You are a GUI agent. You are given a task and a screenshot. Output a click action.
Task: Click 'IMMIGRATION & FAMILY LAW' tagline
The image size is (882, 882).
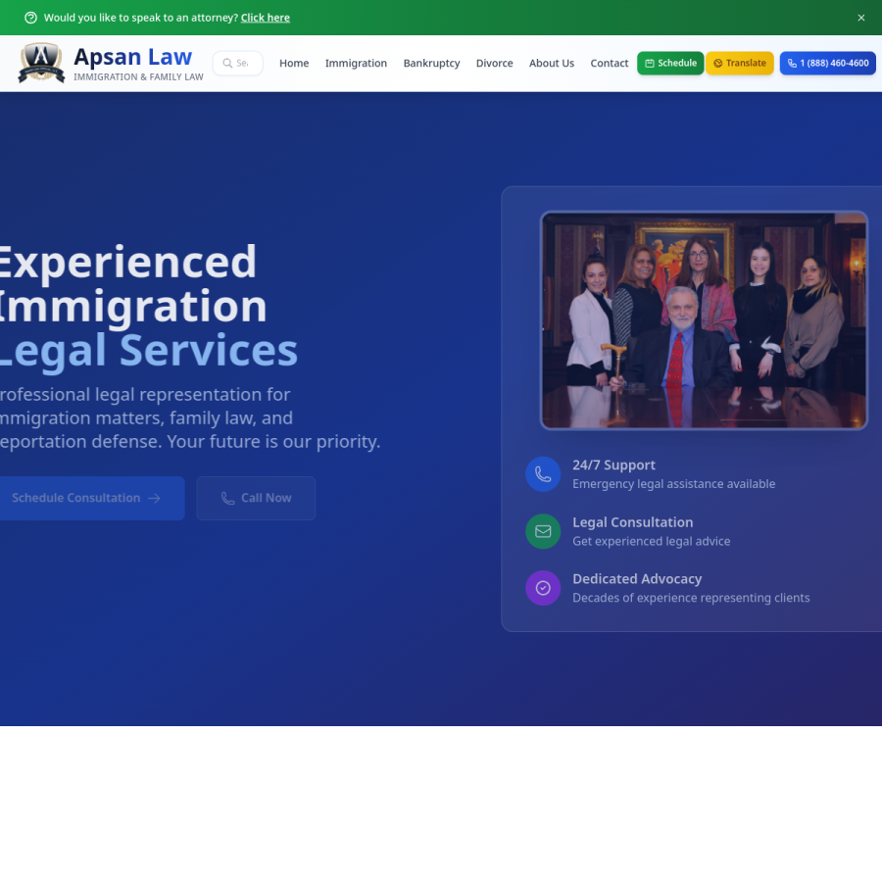(x=138, y=77)
